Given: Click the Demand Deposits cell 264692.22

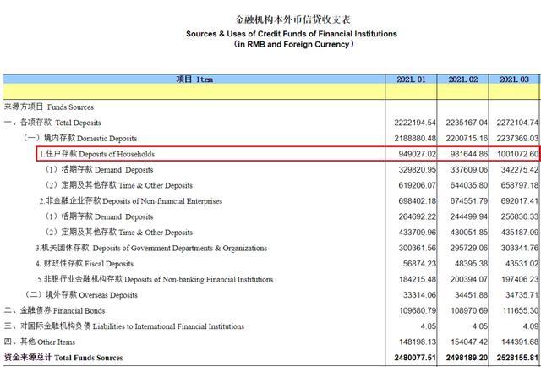Looking at the screenshot, I should coord(417,216).
